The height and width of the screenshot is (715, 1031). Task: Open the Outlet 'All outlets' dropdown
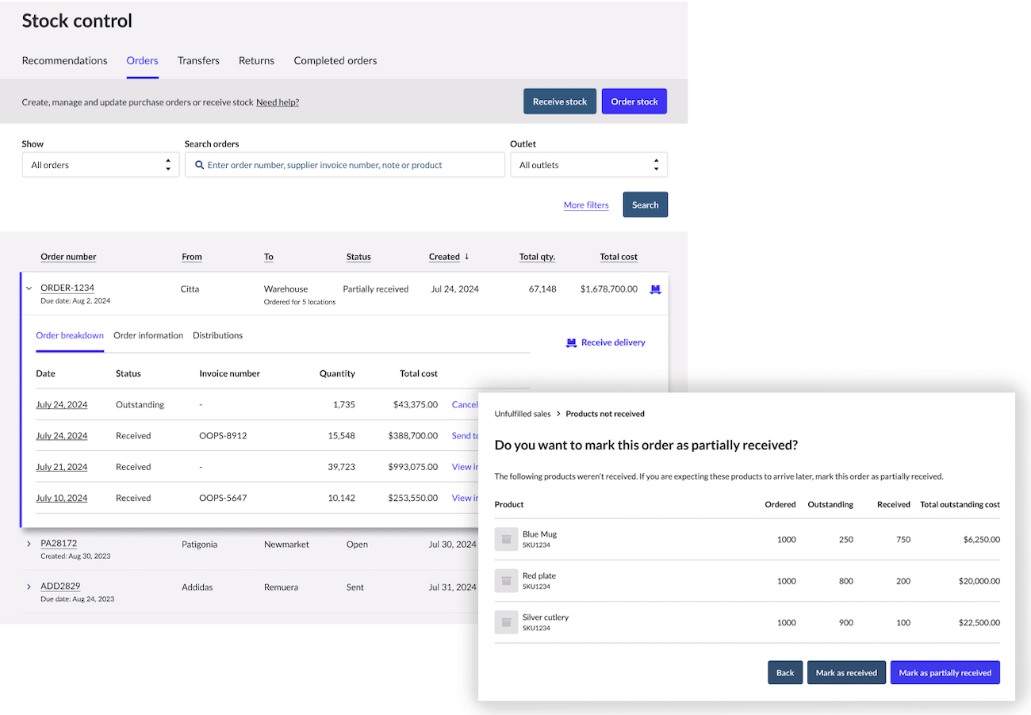click(588, 165)
